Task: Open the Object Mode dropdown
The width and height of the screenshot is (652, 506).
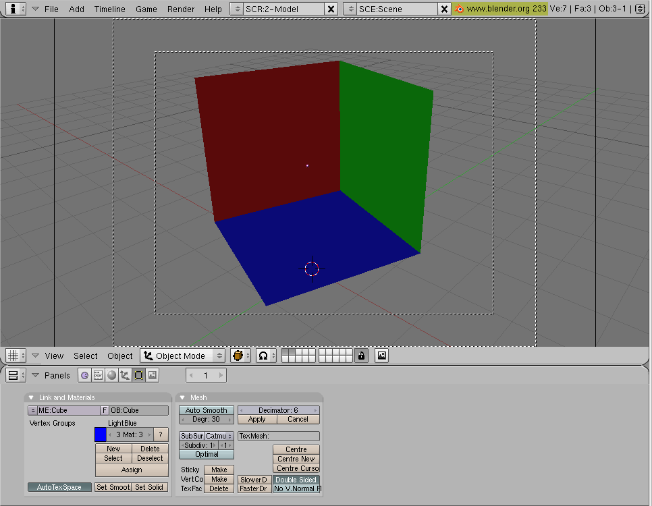Action: [x=184, y=356]
